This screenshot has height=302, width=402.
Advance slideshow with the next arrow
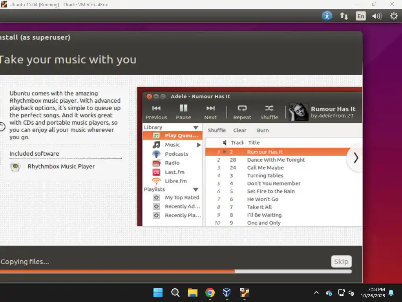pyautogui.click(x=356, y=158)
